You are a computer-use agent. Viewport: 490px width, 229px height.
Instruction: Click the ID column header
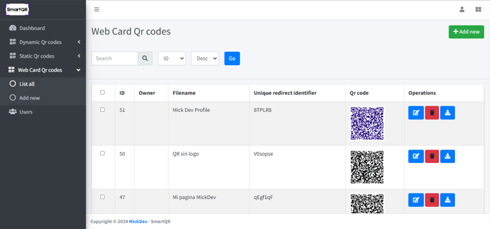pyautogui.click(x=122, y=93)
